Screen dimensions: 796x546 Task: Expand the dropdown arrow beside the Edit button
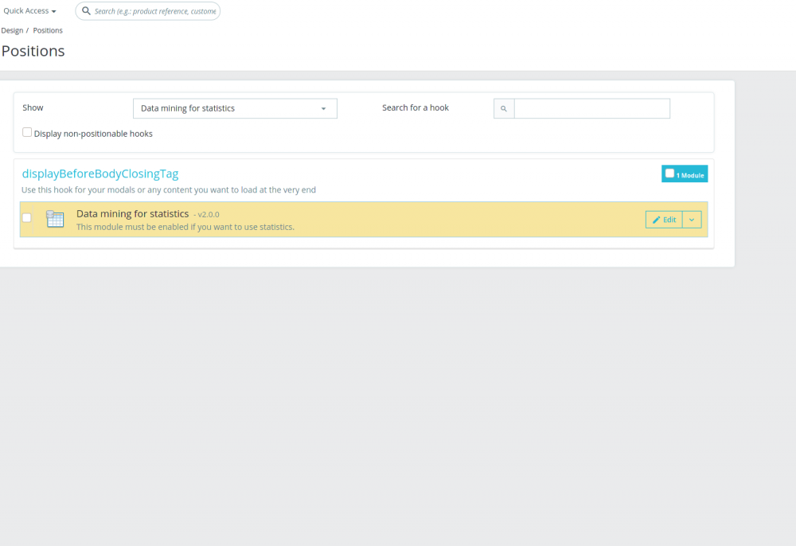click(691, 219)
